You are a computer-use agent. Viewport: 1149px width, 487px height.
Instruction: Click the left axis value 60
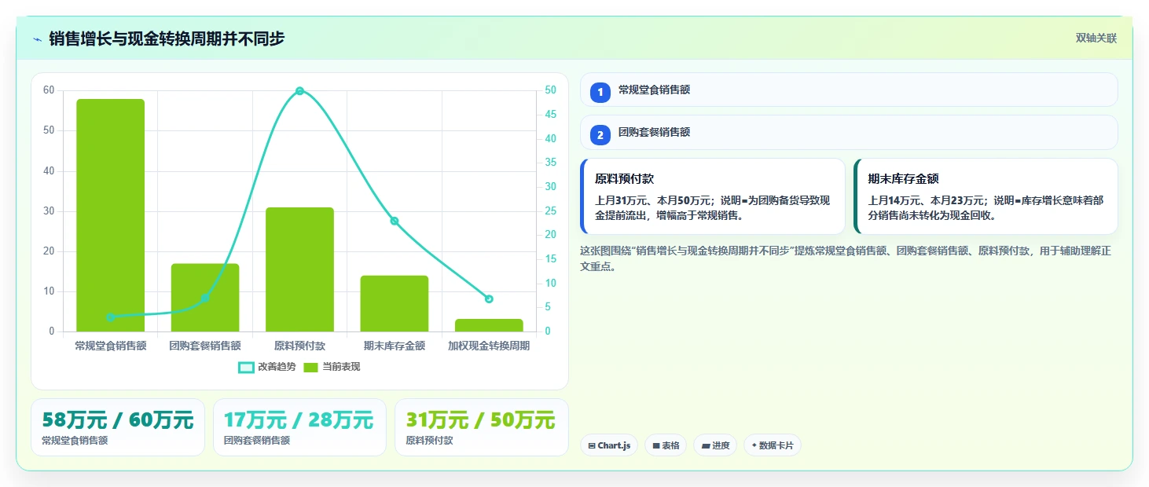(49, 90)
